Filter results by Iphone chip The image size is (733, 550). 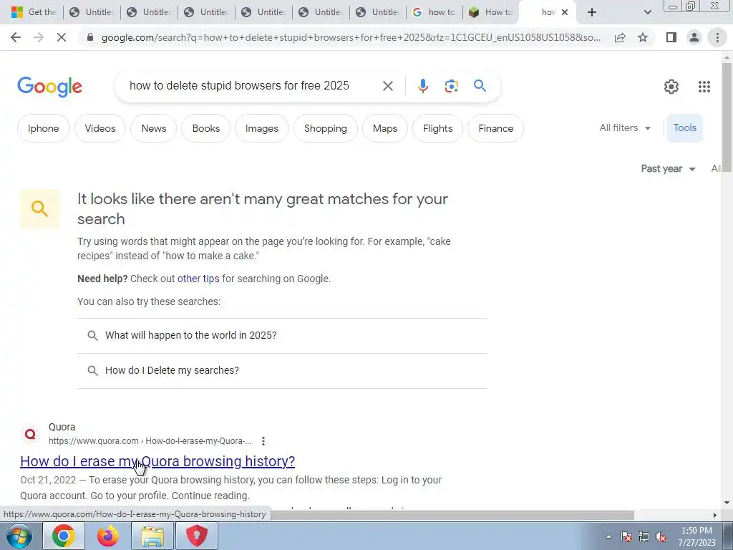[44, 128]
